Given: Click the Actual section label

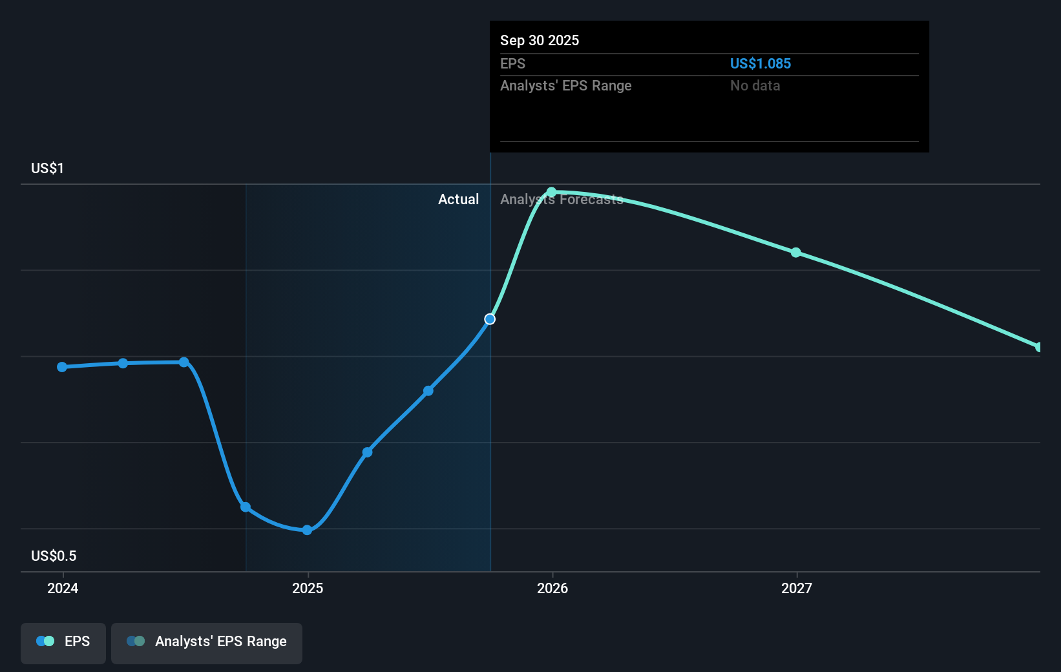Looking at the screenshot, I should [459, 199].
